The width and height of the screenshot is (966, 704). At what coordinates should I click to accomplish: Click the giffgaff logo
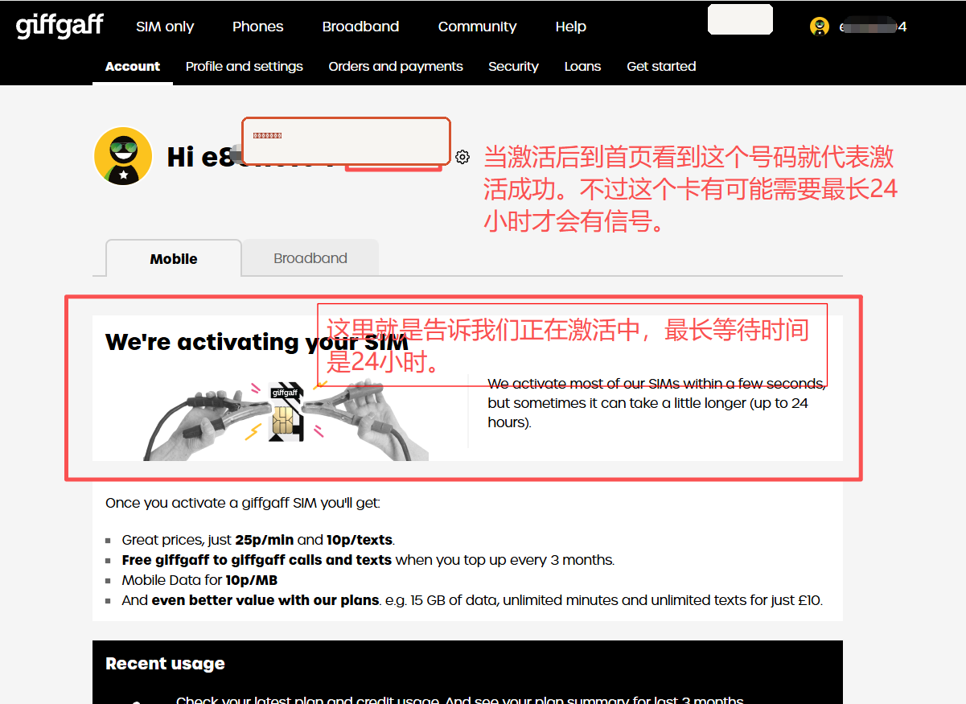60,26
